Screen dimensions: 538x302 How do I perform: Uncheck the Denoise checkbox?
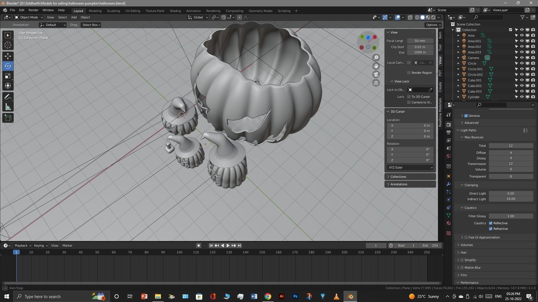(x=466, y=116)
